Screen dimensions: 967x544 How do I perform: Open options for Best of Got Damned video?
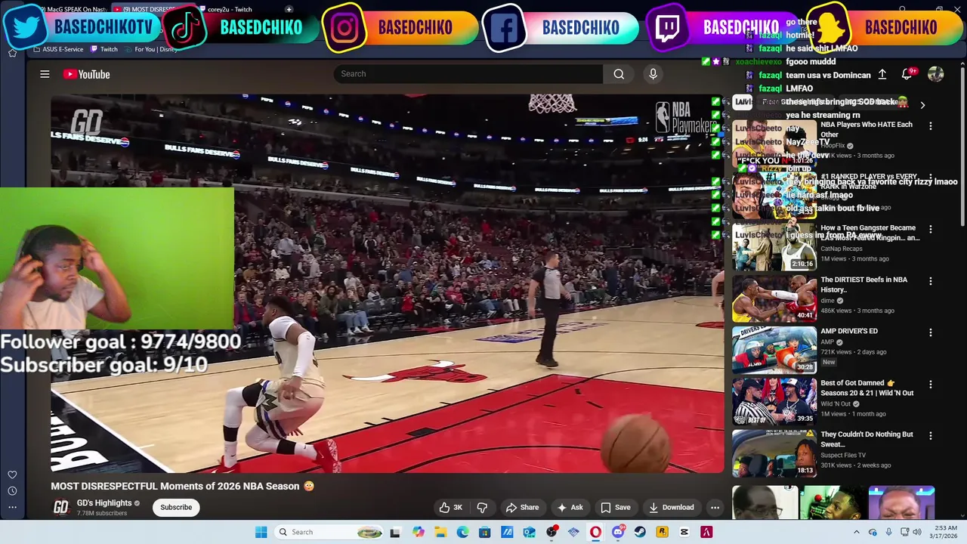pos(931,385)
